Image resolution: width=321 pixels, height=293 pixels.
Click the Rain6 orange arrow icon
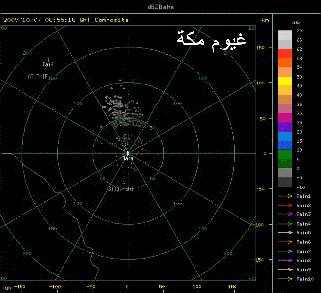pos(285,242)
